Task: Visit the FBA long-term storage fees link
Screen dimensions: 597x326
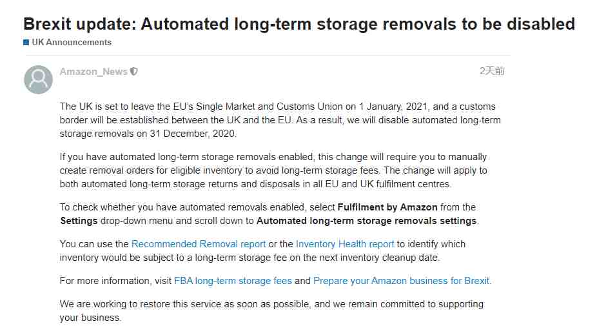Action: [x=233, y=281]
